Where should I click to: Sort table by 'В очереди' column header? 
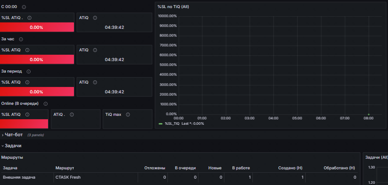[185, 168]
